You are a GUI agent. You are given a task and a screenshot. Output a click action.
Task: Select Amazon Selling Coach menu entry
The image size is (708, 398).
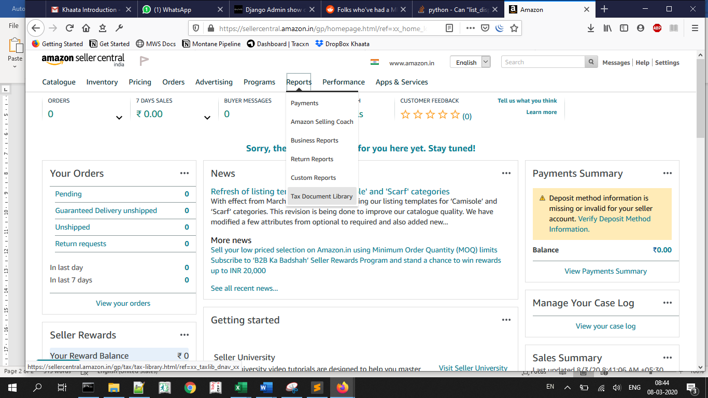[x=322, y=122]
